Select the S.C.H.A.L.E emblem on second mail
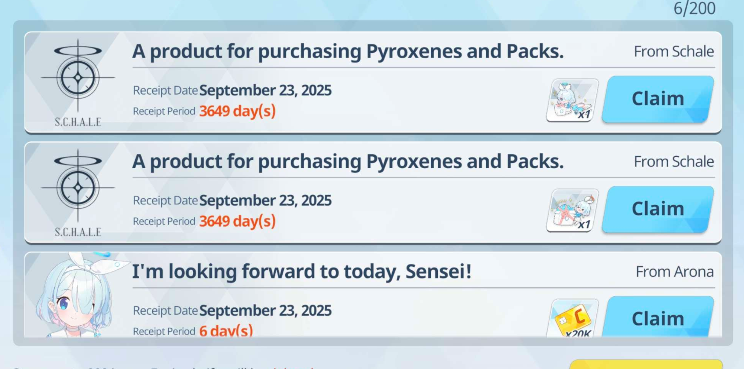This screenshot has width=744, height=369. 78,192
